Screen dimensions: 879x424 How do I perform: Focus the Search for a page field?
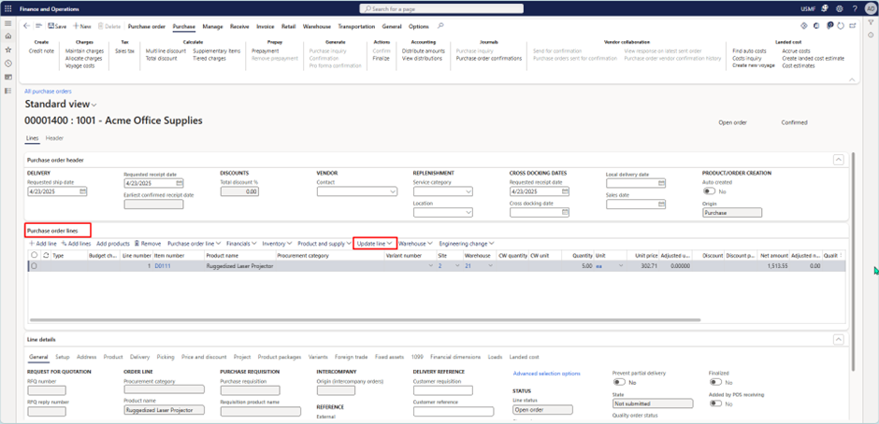point(441,9)
